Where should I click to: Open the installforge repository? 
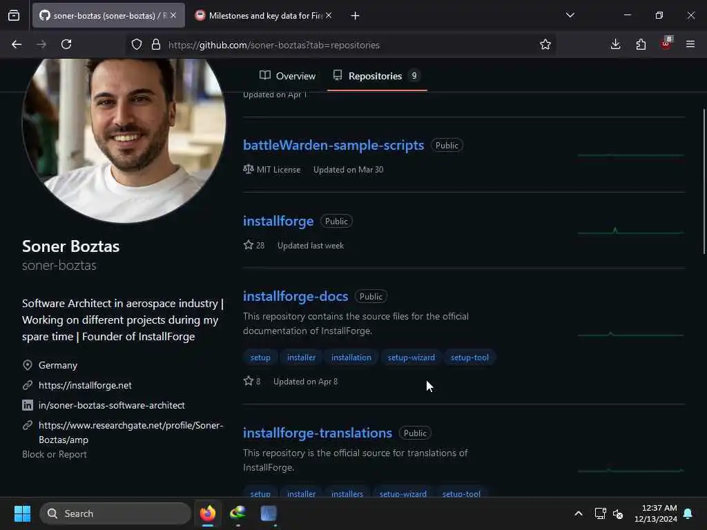coord(278,222)
